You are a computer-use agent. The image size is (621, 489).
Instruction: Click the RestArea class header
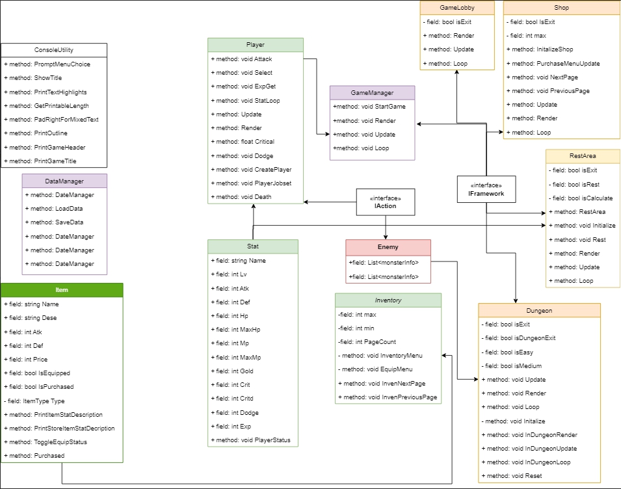click(x=583, y=156)
